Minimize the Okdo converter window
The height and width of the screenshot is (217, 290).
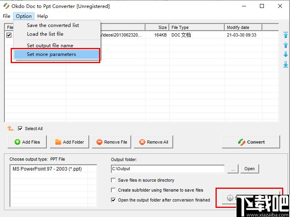coord(244,6)
